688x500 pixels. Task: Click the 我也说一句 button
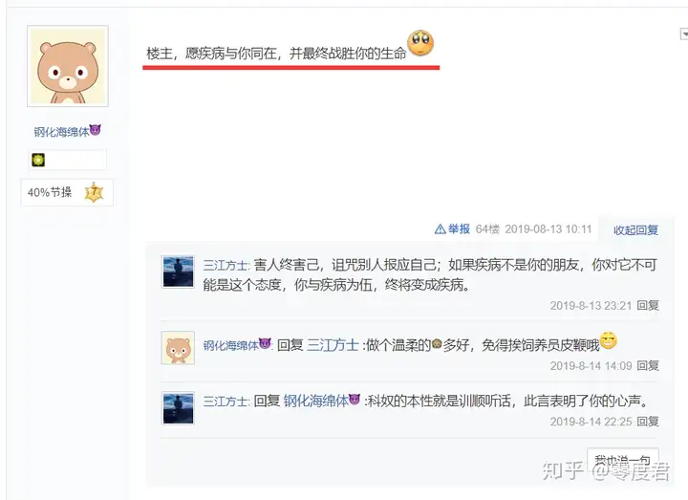point(623,460)
